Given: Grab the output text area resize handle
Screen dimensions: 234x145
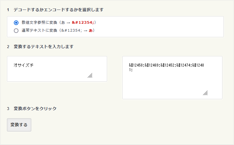Looking at the screenshot, I should pyautogui.click(x=205, y=93).
